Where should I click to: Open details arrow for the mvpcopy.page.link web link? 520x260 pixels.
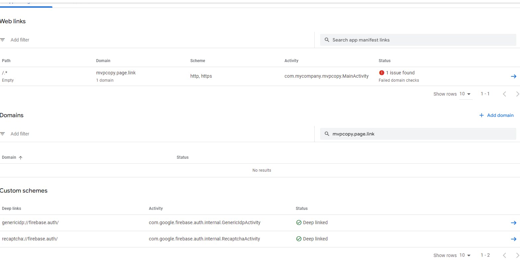513,76
